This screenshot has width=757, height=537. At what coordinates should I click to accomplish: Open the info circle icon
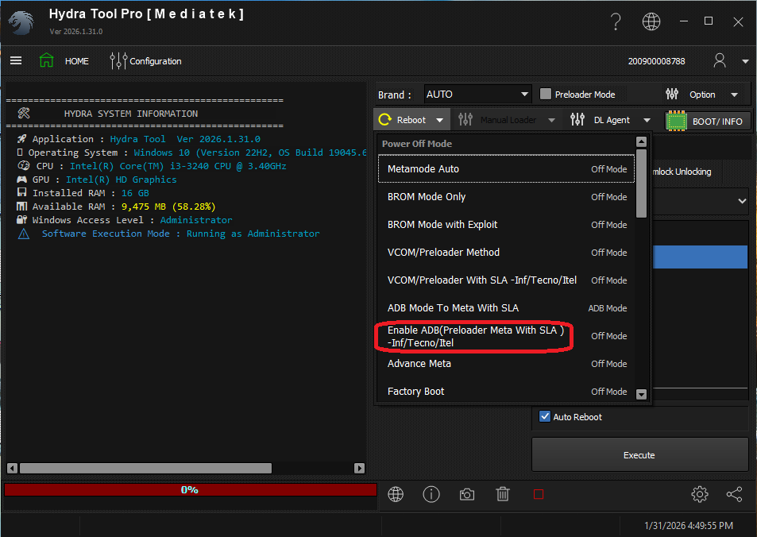431,494
